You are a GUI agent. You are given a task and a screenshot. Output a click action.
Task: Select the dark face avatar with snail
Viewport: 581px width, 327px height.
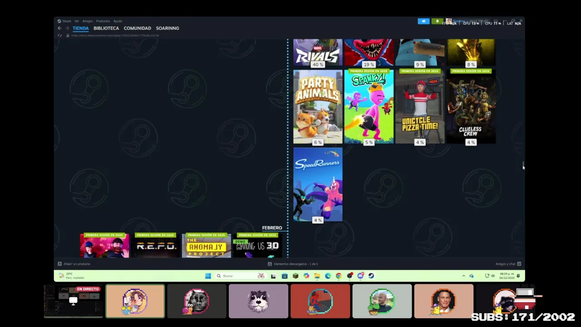coord(197,301)
